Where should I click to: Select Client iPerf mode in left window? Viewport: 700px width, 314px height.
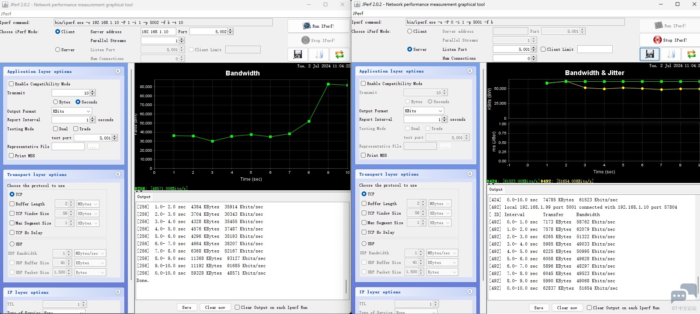(58, 32)
